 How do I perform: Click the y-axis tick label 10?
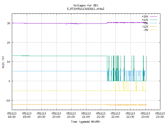tap(9, 62)
